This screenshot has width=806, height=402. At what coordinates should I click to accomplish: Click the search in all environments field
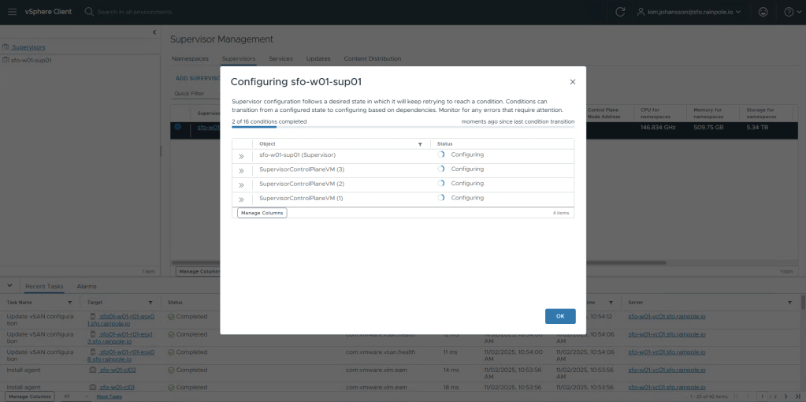(158, 12)
